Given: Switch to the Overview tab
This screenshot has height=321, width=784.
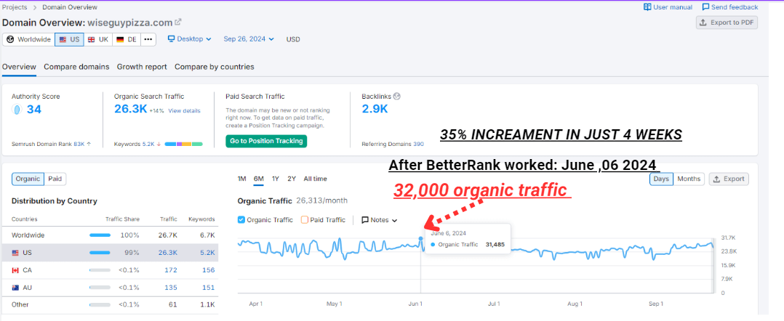Looking at the screenshot, I should (19, 67).
